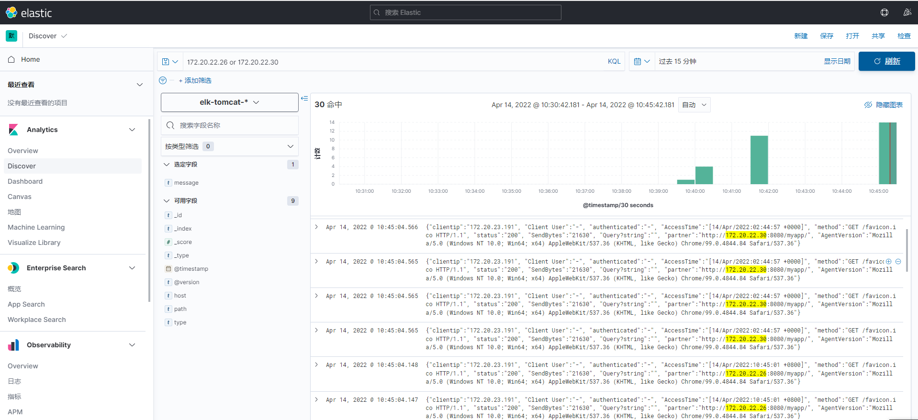The width and height of the screenshot is (918, 420).
Task: Focus the 搜索 Elastic global search box
Action: pos(466,12)
